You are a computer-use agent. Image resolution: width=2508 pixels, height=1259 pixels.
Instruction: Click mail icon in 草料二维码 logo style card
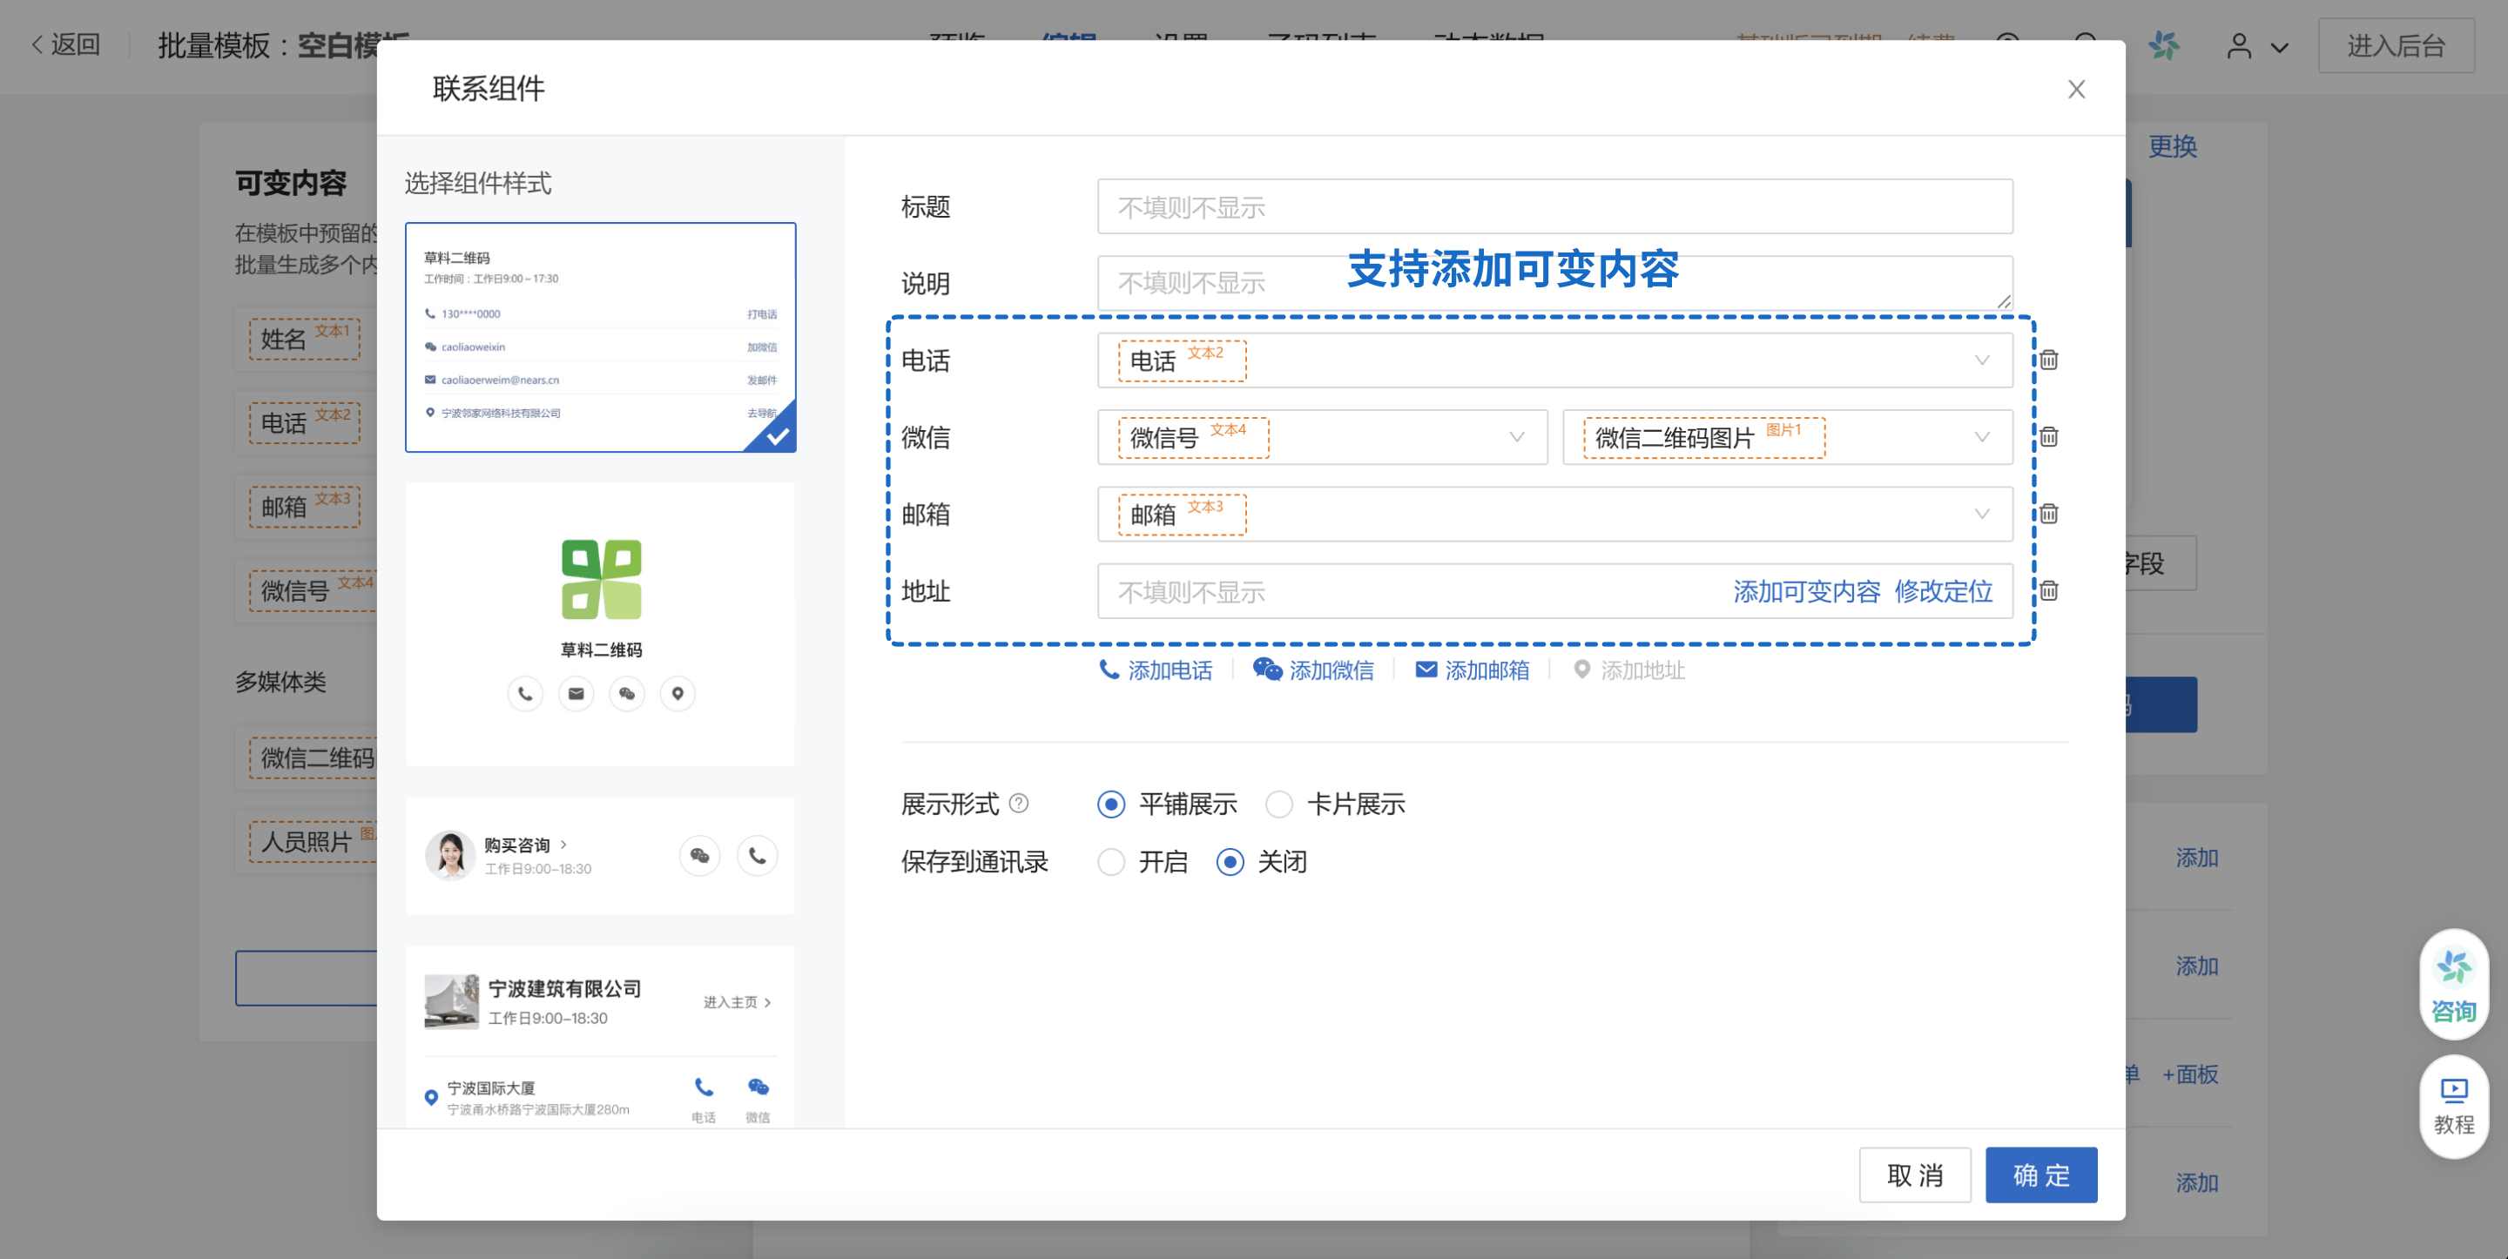coord(576,694)
